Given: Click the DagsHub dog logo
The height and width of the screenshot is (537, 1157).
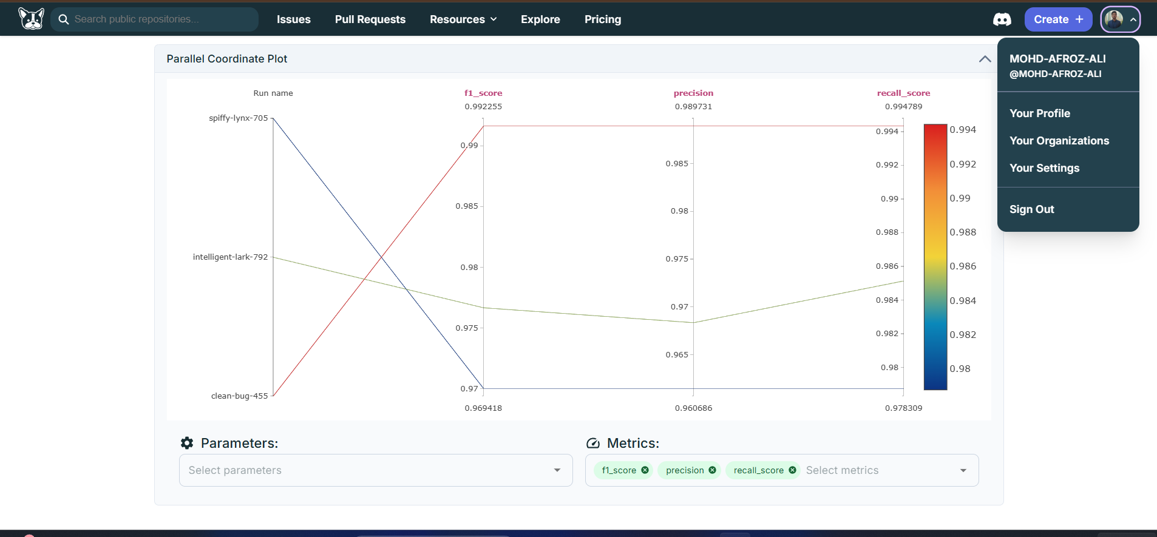Looking at the screenshot, I should pos(31,19).
